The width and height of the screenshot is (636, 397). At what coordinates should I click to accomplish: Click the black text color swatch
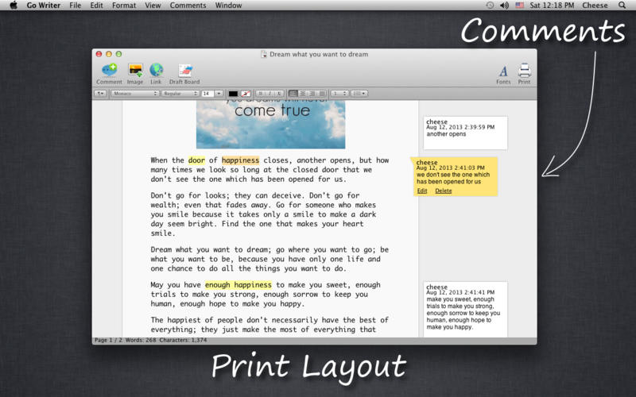233,94
